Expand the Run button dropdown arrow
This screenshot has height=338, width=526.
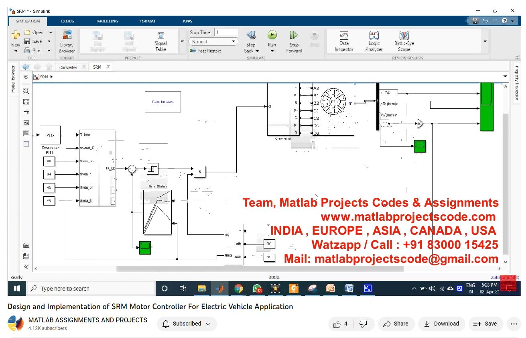coord(272,51)
